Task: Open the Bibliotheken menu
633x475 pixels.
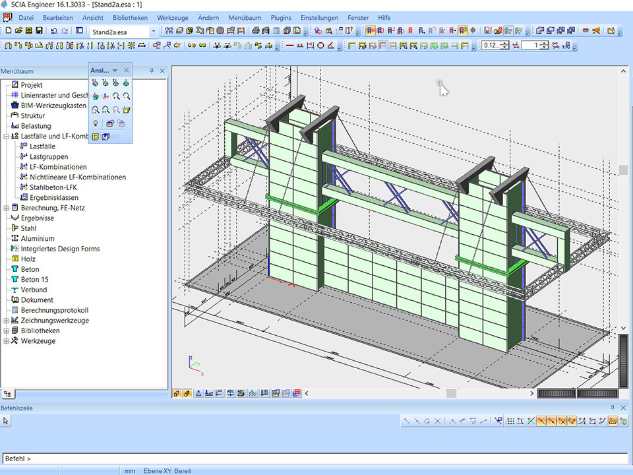Action: pos(130,18)
